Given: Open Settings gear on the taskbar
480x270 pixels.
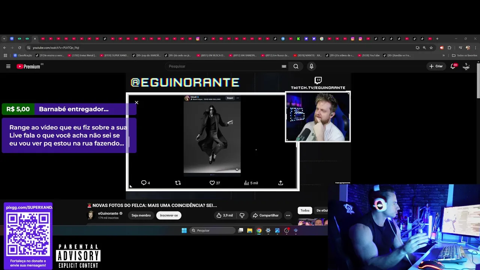Looking at the screenshot, I should click(x=268, y=231).
